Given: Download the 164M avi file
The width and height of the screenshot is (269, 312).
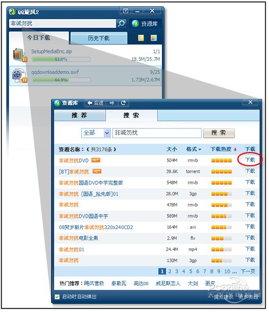Looking at the screenshot, I should click(250, 226).
